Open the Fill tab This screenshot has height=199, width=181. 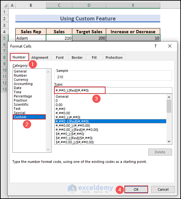click(94, 57)
